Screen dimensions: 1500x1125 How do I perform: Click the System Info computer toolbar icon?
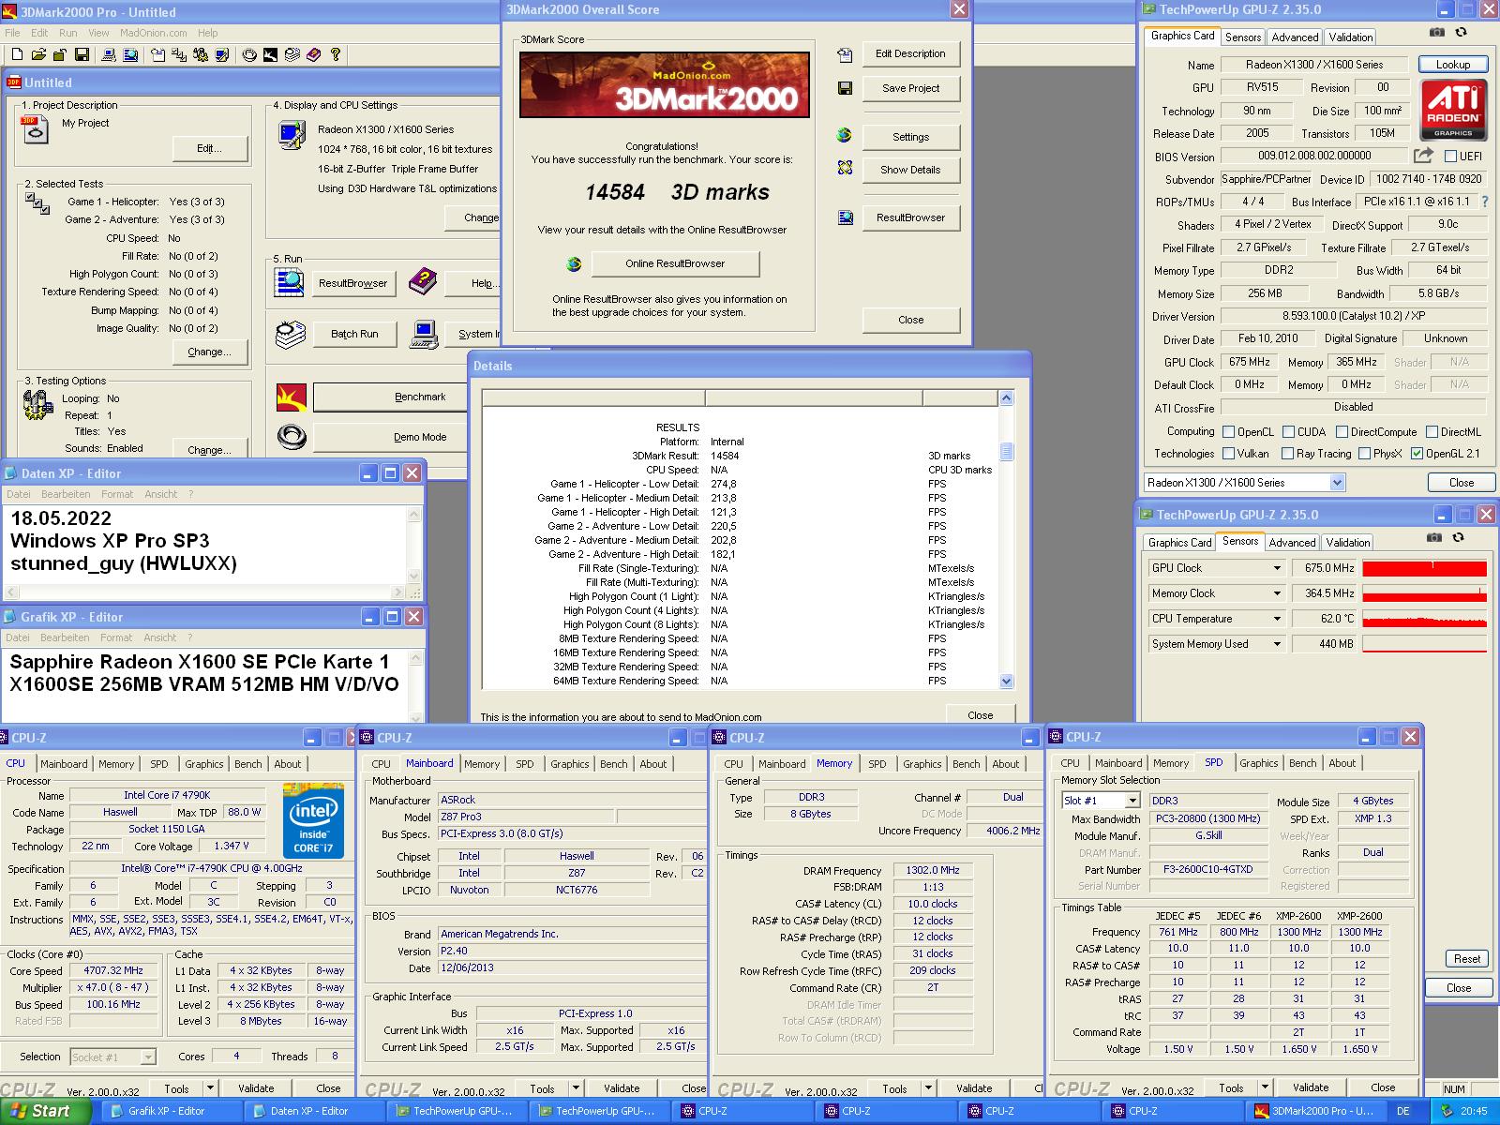(109, 55)
